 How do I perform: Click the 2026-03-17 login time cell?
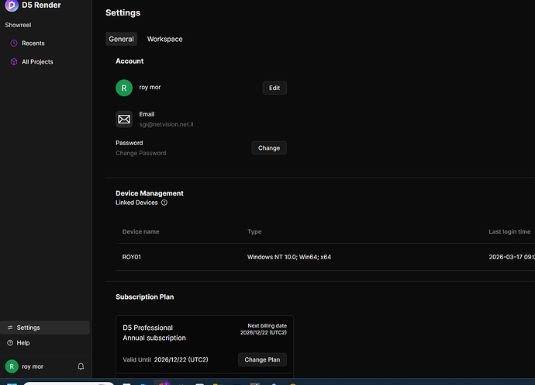pyautogui.click(x=512, y=257)
